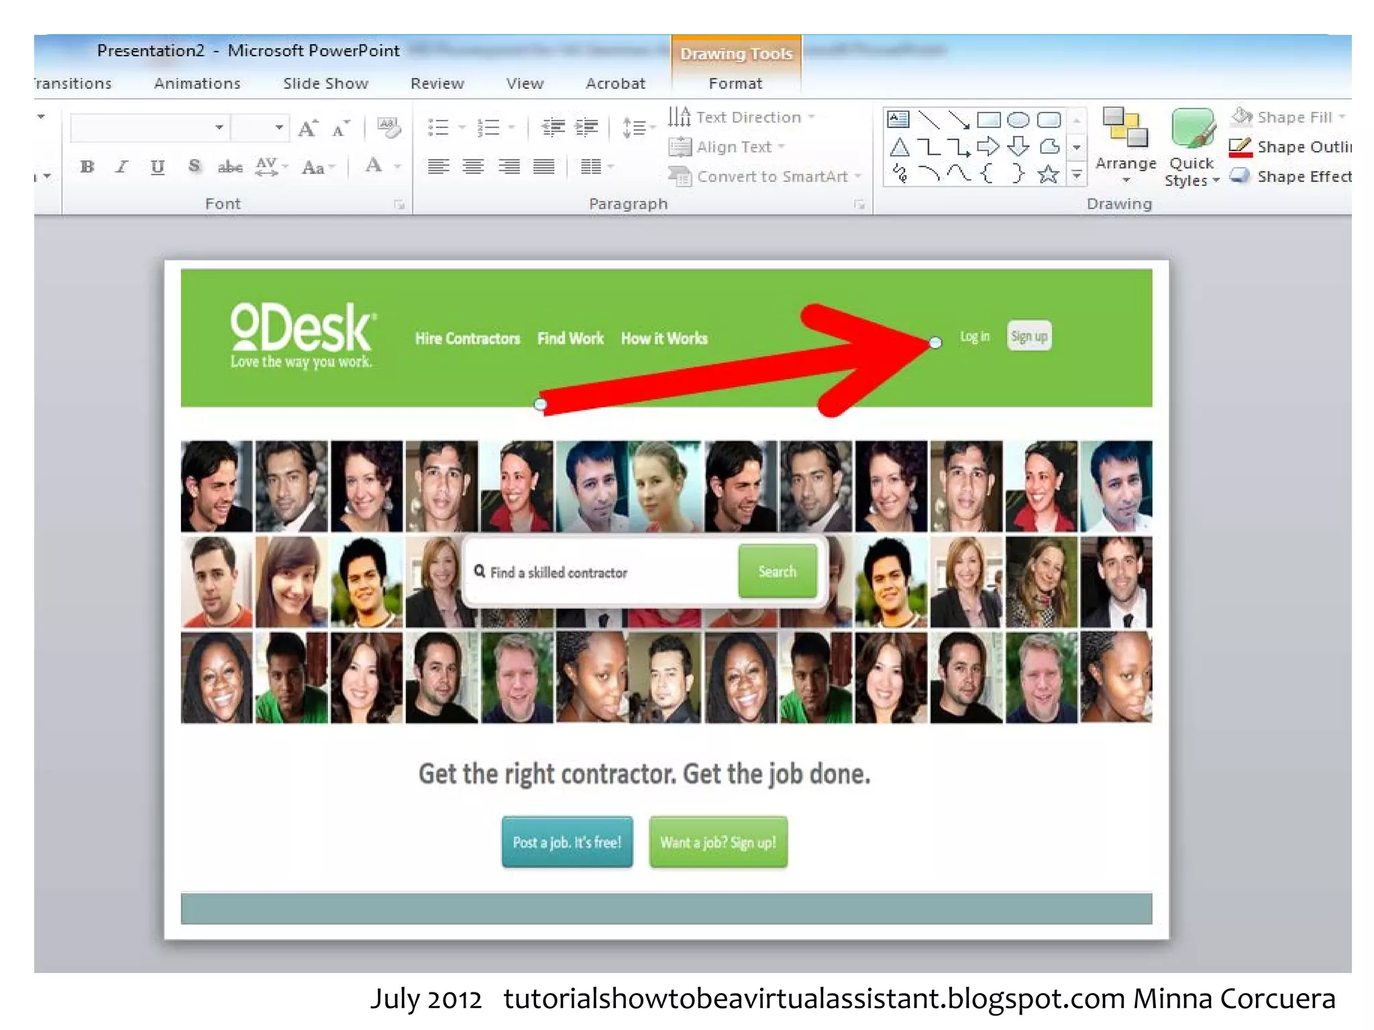Screen dimensions: 1374x1030
Task: Pick the Oval shape from the gallery
Action: [x=1018, y=119]
